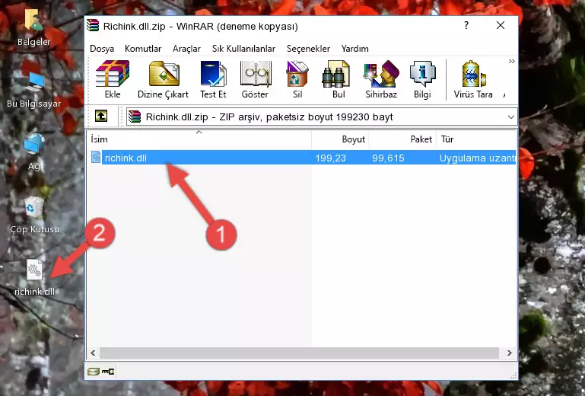Open the Sık Kullanılanlar menu
This screenshot has height=396, width=585.
pyautogui.click(x=243, y=49)
